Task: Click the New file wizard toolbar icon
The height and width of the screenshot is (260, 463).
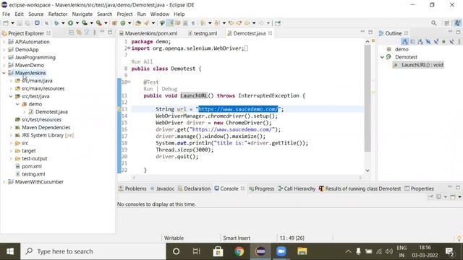Action: (6, 23)
